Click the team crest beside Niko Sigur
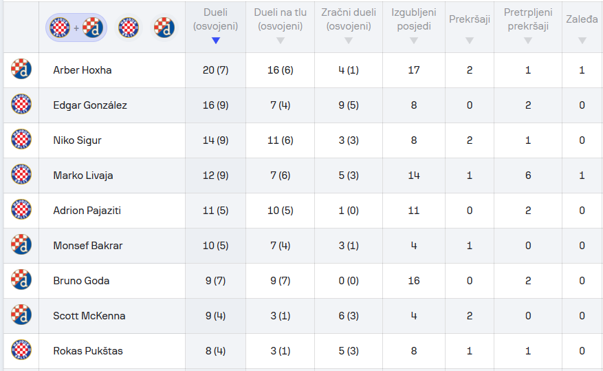The width and height of the screenshot is (603, 371). pos(21,140)
